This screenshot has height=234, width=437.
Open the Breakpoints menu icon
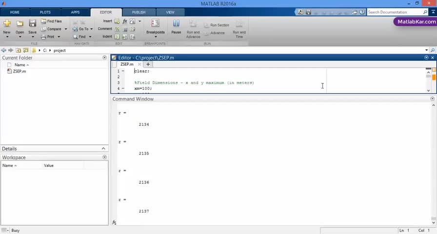click(x=155, y=23)
